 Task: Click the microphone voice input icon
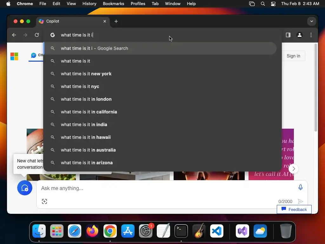[x=300, y=187]
